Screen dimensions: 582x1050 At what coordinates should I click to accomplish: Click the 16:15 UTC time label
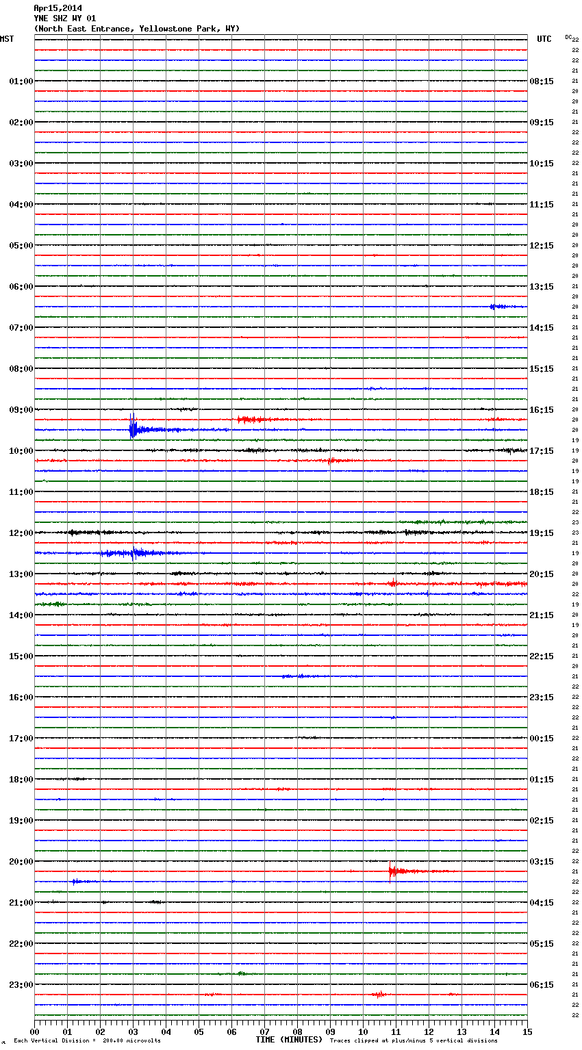[x=542, y=410]
